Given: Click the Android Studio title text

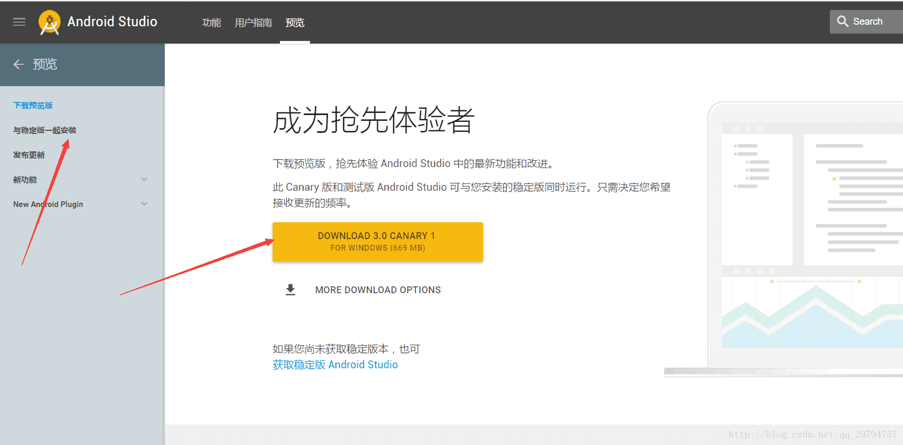Looking at the screenshot, I should 112,22.
